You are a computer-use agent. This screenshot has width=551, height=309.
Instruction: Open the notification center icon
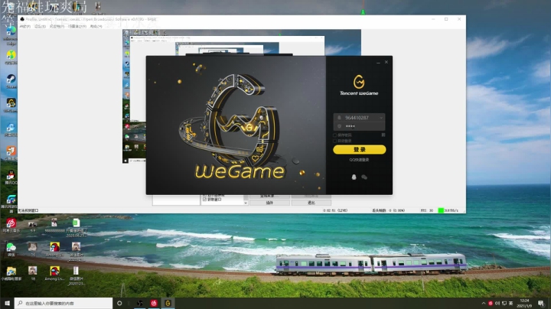(x=541, y=303)
